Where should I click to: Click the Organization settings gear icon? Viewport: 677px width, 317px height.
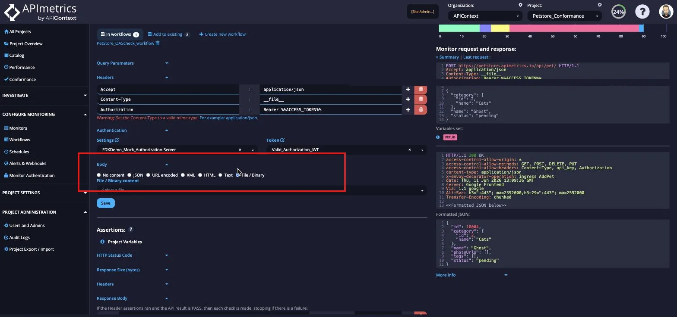coord(520,5)
